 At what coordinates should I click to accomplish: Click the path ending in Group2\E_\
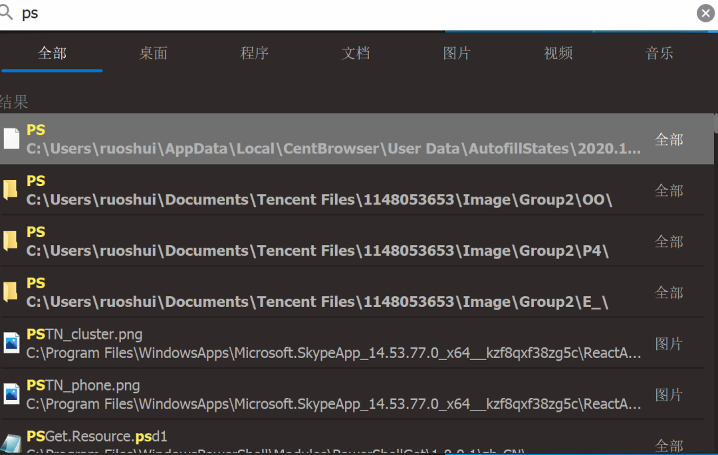(x=317, y=302)
